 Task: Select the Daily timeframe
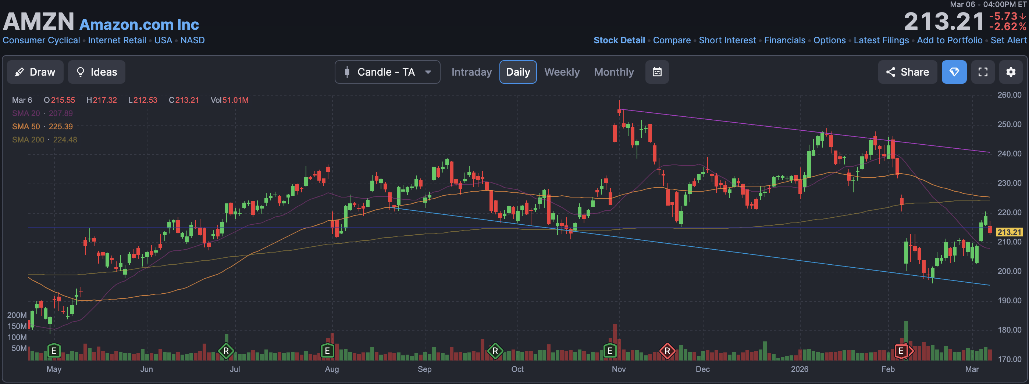click(x=518, y=72)
